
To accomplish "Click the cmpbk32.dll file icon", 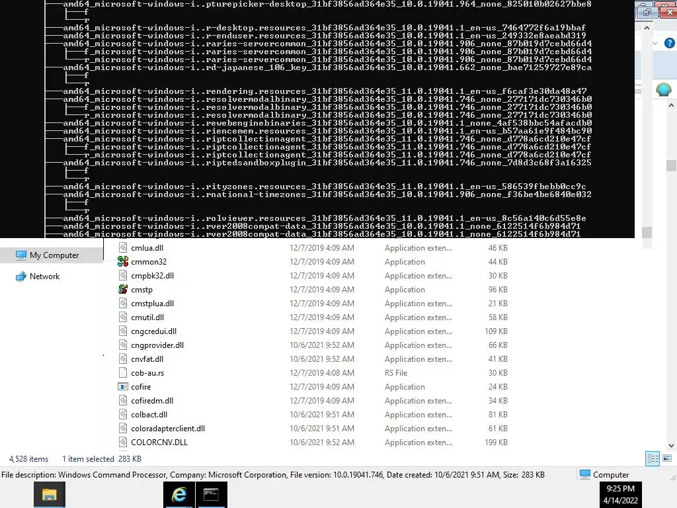I will [x=122, y=275].
